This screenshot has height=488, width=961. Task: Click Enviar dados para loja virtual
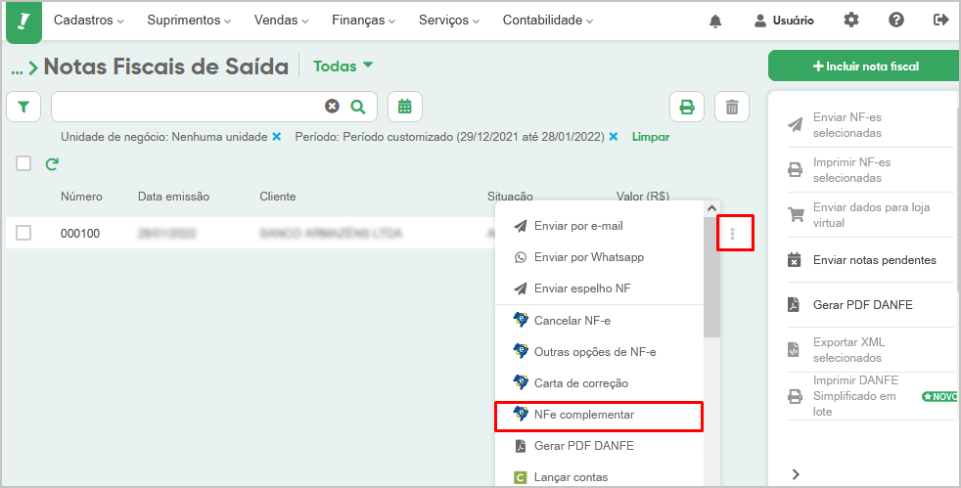click(x=870, y=215)
